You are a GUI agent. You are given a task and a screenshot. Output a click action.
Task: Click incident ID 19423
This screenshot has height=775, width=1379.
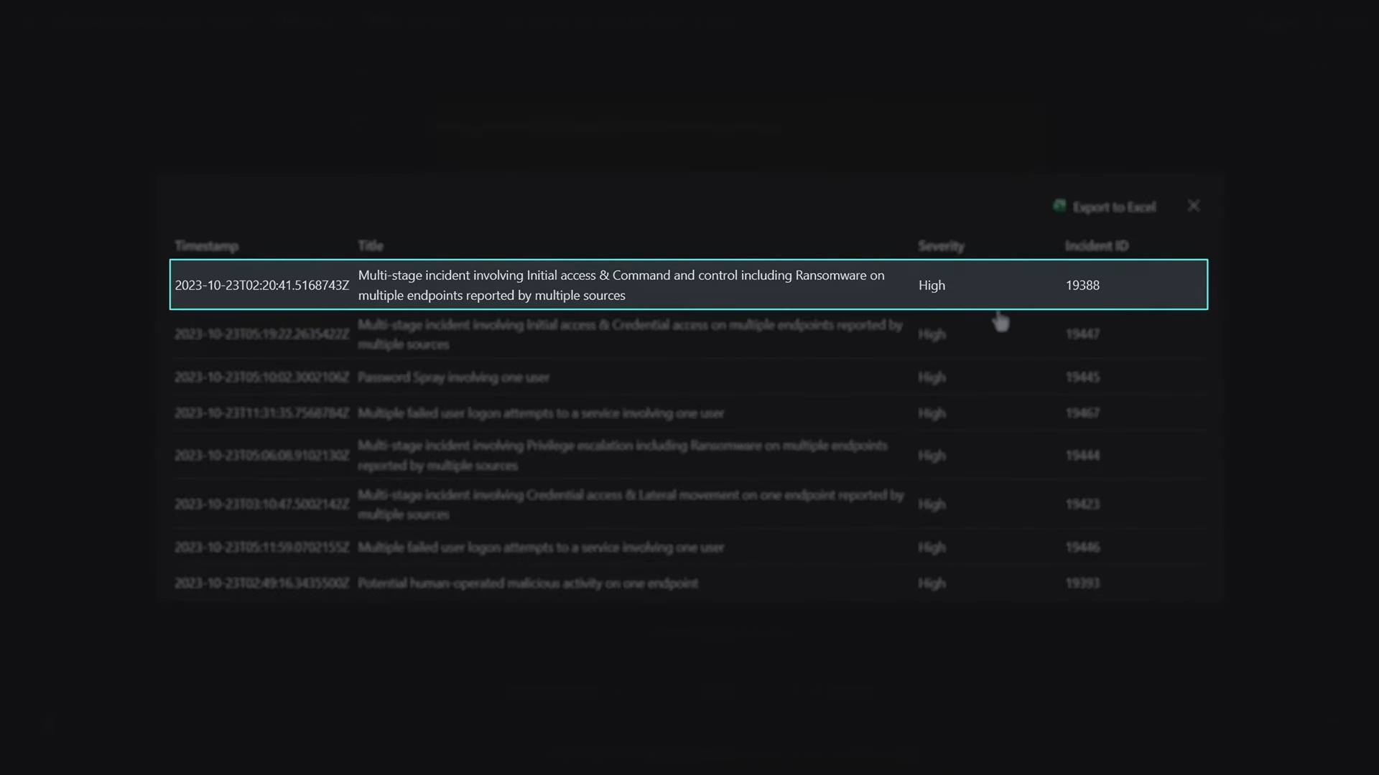1082,504
